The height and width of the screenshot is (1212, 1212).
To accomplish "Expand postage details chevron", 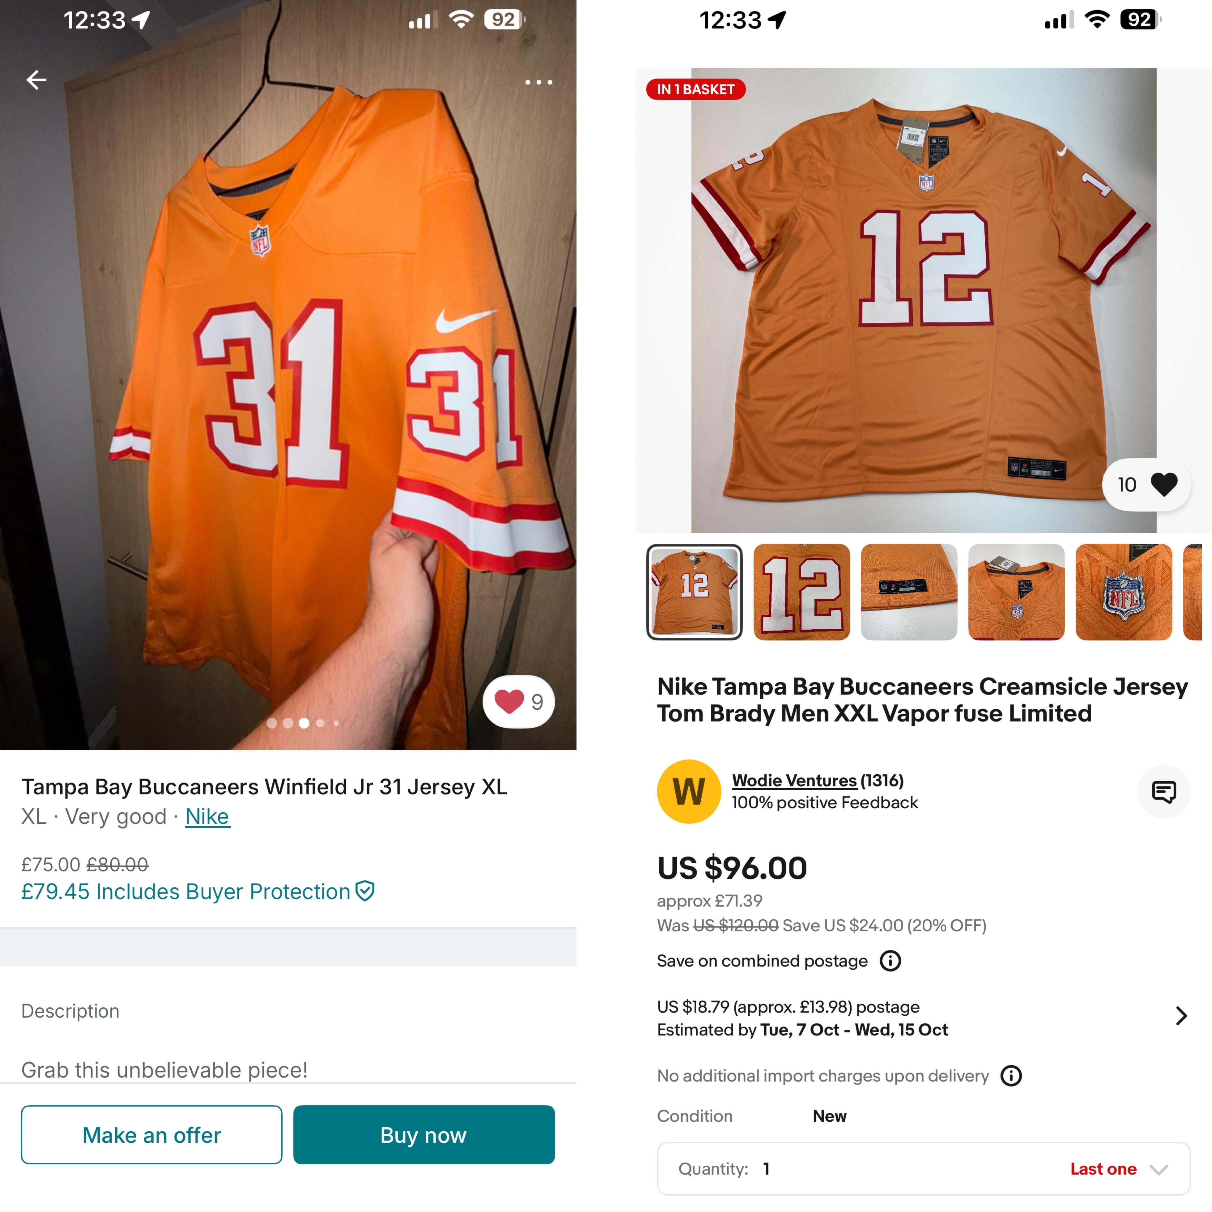I will pyautogui.click(x=1181, y=1016).
